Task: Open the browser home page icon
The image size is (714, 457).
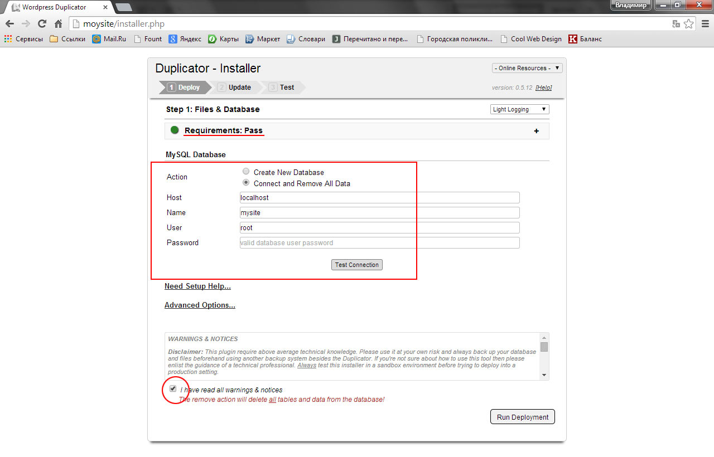Action: (58, 24)
